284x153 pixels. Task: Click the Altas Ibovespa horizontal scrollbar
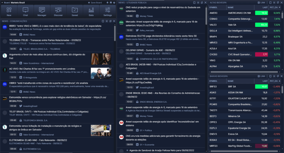244,72
